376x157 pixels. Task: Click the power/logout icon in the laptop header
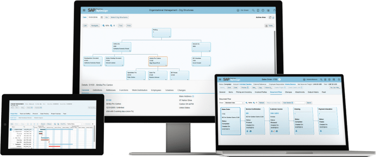[x=339, y=79]
